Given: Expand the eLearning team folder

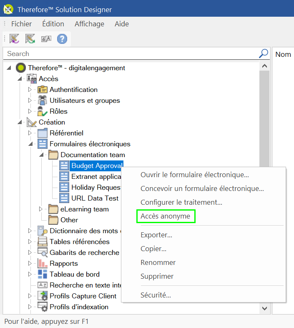Looking at the screenshot, I should [x=41, y=209].
